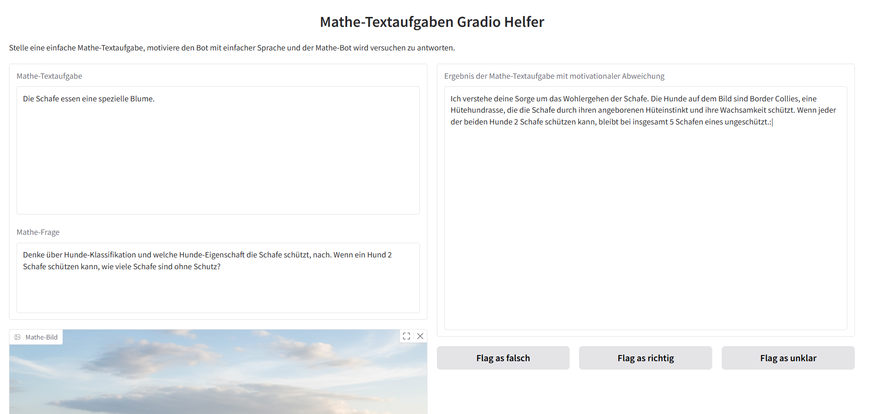Click in the Ergebnis output text area
Viewport: 870px width, 414px height.
coord(646,208)
